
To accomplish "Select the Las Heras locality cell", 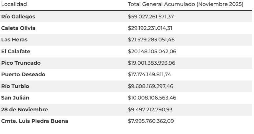I will coord(14,40).
